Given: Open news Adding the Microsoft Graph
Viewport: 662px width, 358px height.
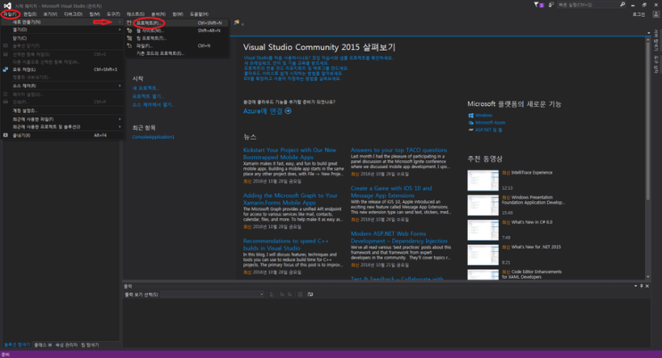Looking at the screenshot, I should tap(290, 199).
